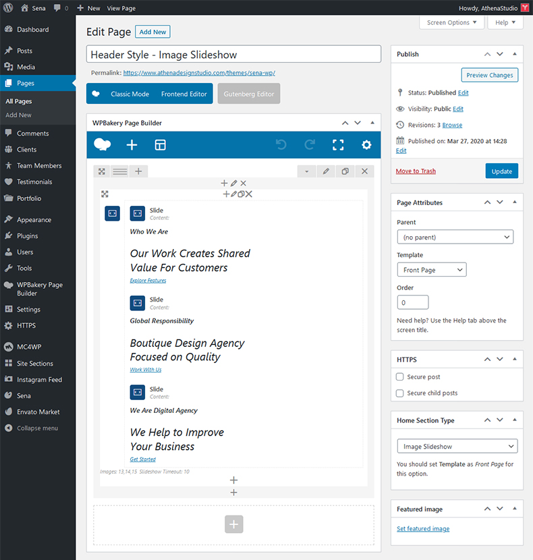
Task: Delete the column using its X icon
Action: (244, 184)
